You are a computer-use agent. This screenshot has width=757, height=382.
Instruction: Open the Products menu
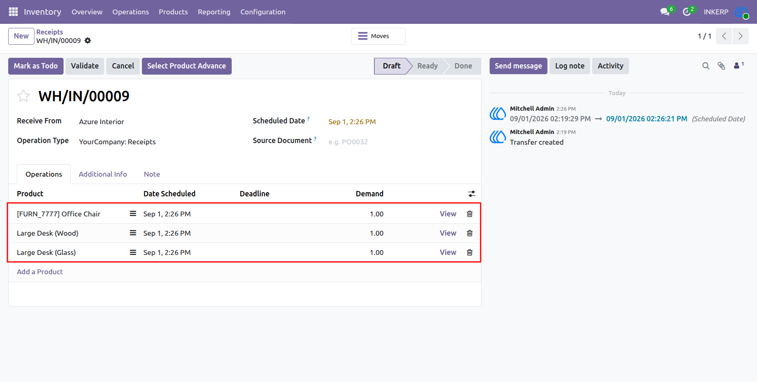tap(173, 12)
